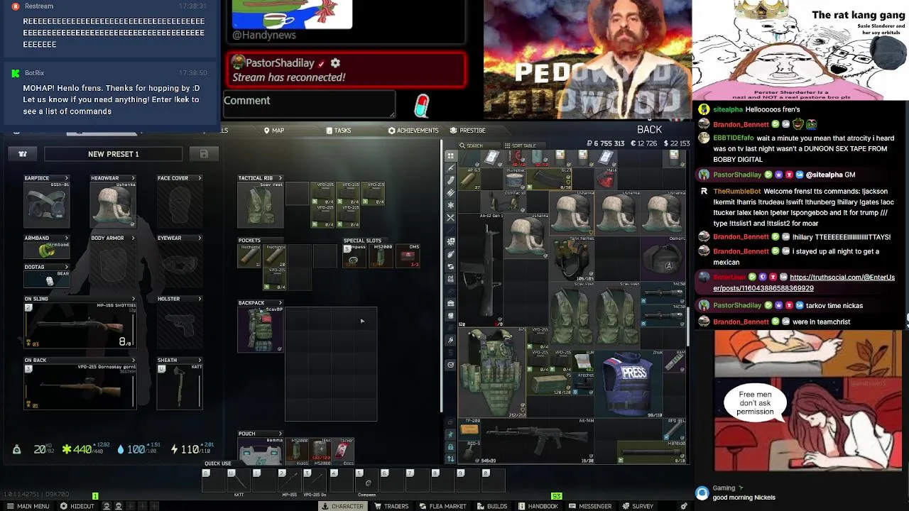Expand the HOLSTER slot arrow
Viewport: 909px width, 511px height.
(x=200, y=299)
